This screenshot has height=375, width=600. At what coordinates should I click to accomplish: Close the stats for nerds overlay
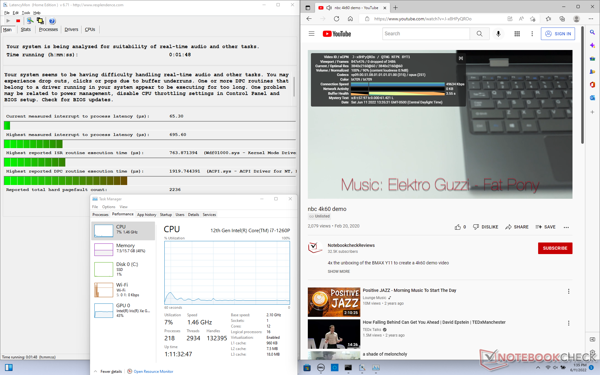tap(461, 58)
